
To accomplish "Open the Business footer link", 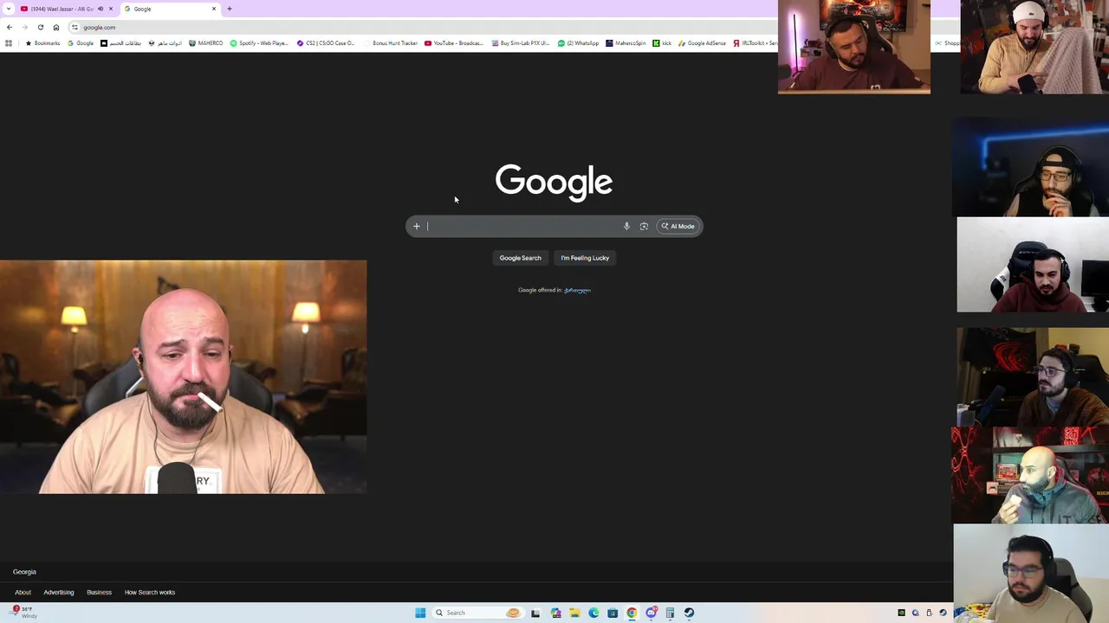I will (99, 593).
